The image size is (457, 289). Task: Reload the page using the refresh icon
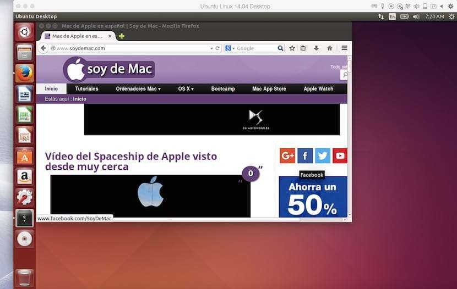tap(218, 48)
